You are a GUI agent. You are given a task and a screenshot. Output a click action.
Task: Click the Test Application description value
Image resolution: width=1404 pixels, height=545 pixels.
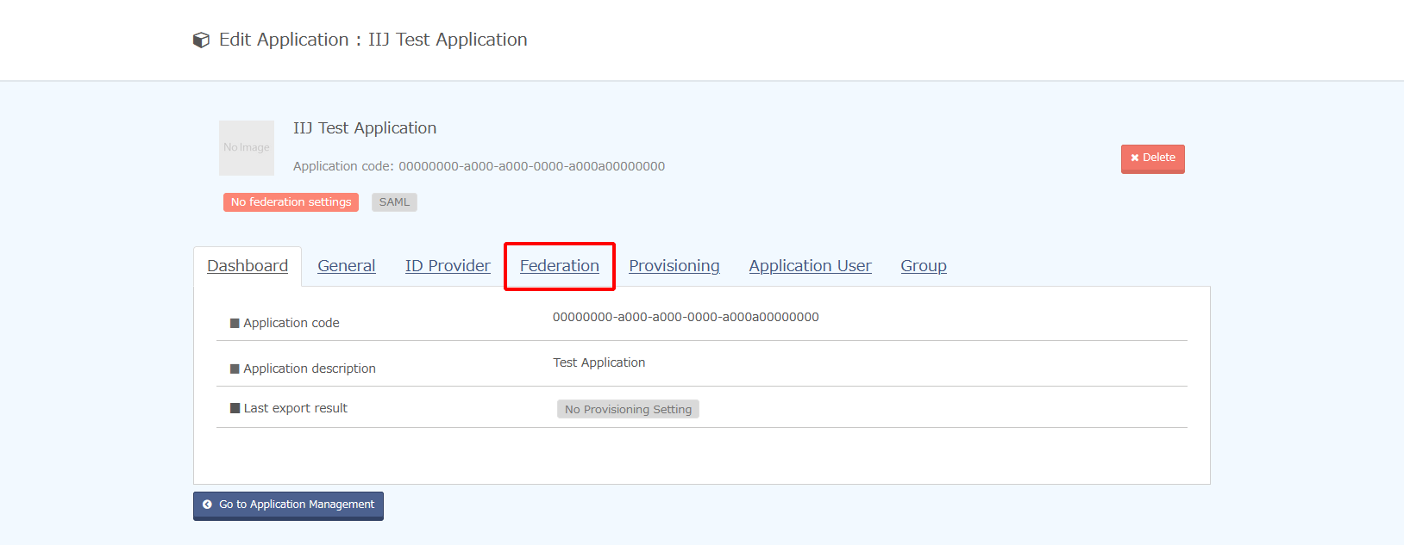point(599,362)
